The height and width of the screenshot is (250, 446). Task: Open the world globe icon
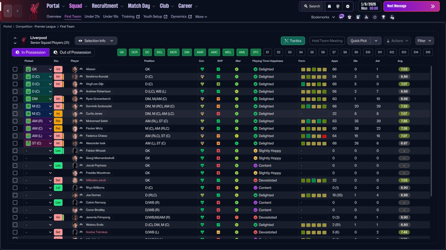point(338,6)
